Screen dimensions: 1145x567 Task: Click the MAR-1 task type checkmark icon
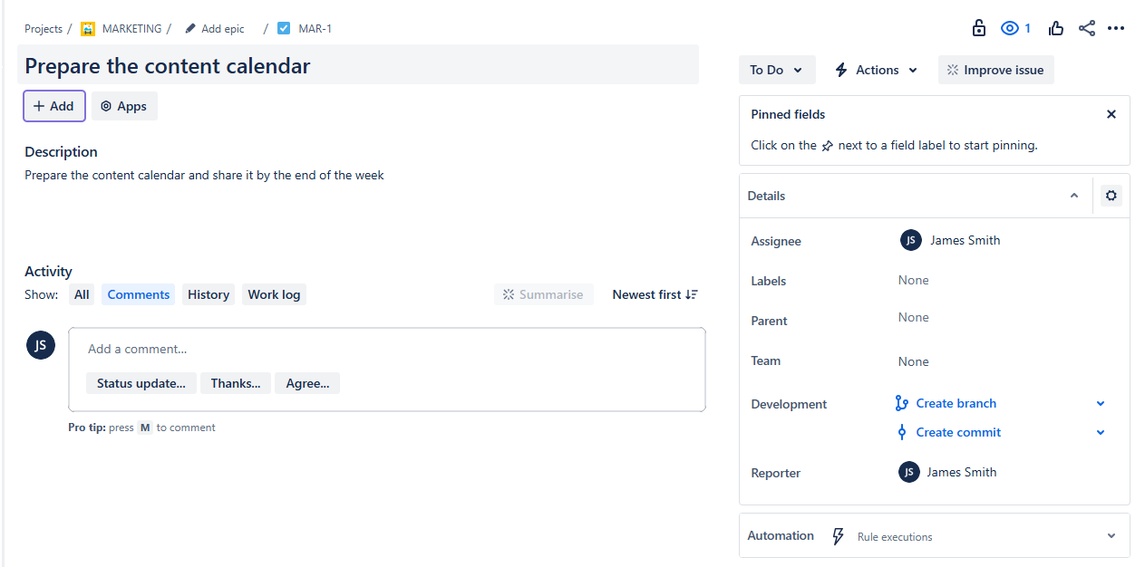pyautogui.click(x=284, y=28)
